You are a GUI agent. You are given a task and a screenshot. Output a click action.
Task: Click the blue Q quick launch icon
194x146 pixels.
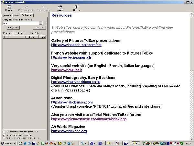tap(69, 143)
